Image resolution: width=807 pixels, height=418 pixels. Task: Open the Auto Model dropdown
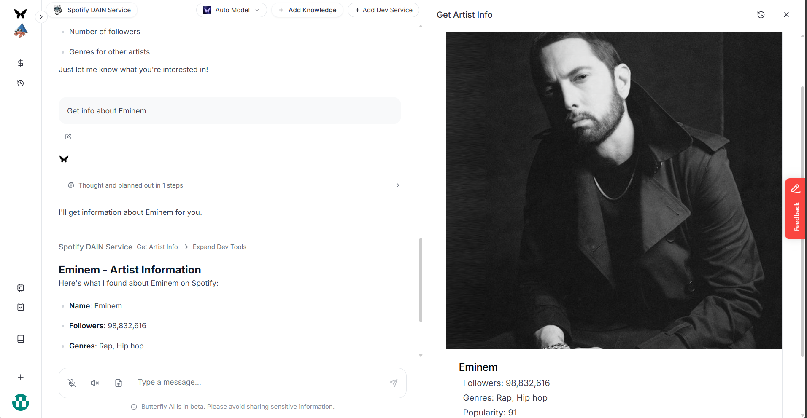click(231, 10)
